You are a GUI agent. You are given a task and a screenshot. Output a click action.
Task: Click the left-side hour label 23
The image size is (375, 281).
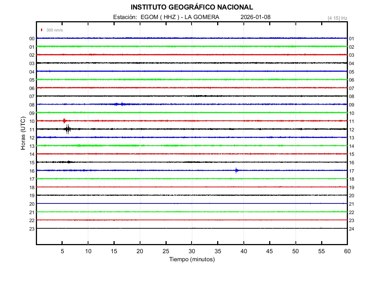(x=32, y=229)
